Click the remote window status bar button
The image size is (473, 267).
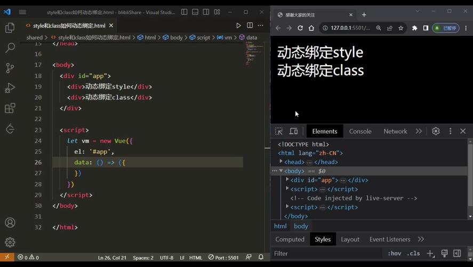tap(7, 257)
